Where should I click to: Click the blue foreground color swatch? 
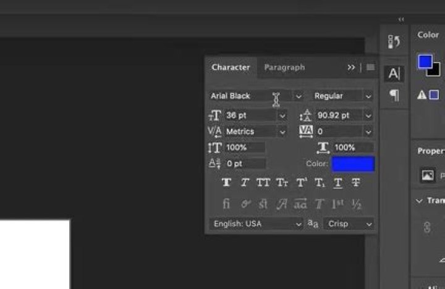(425, 62)
